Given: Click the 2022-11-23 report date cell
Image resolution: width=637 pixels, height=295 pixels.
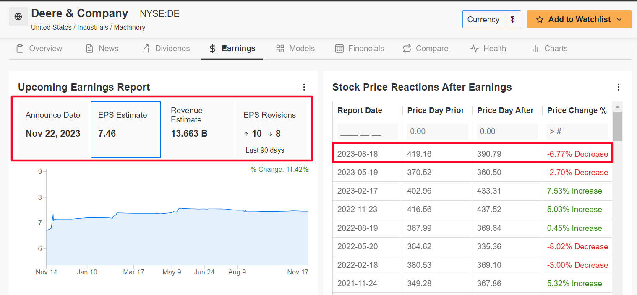Looking at the screenshot, I should click(358, 210).
